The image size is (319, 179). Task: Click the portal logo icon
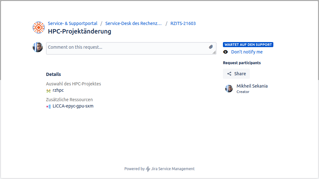[39, 28]
